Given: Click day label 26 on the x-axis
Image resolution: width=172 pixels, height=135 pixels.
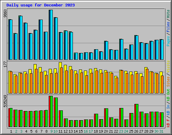Looking at the screenshot, I should [136, 131].
